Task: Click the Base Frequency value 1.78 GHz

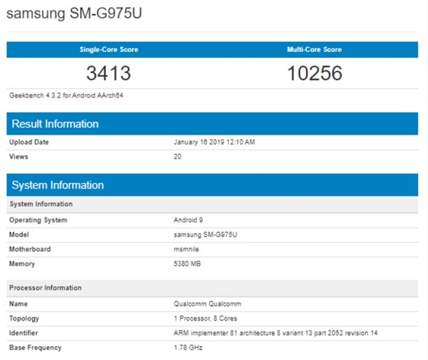Action: [188, 347]
